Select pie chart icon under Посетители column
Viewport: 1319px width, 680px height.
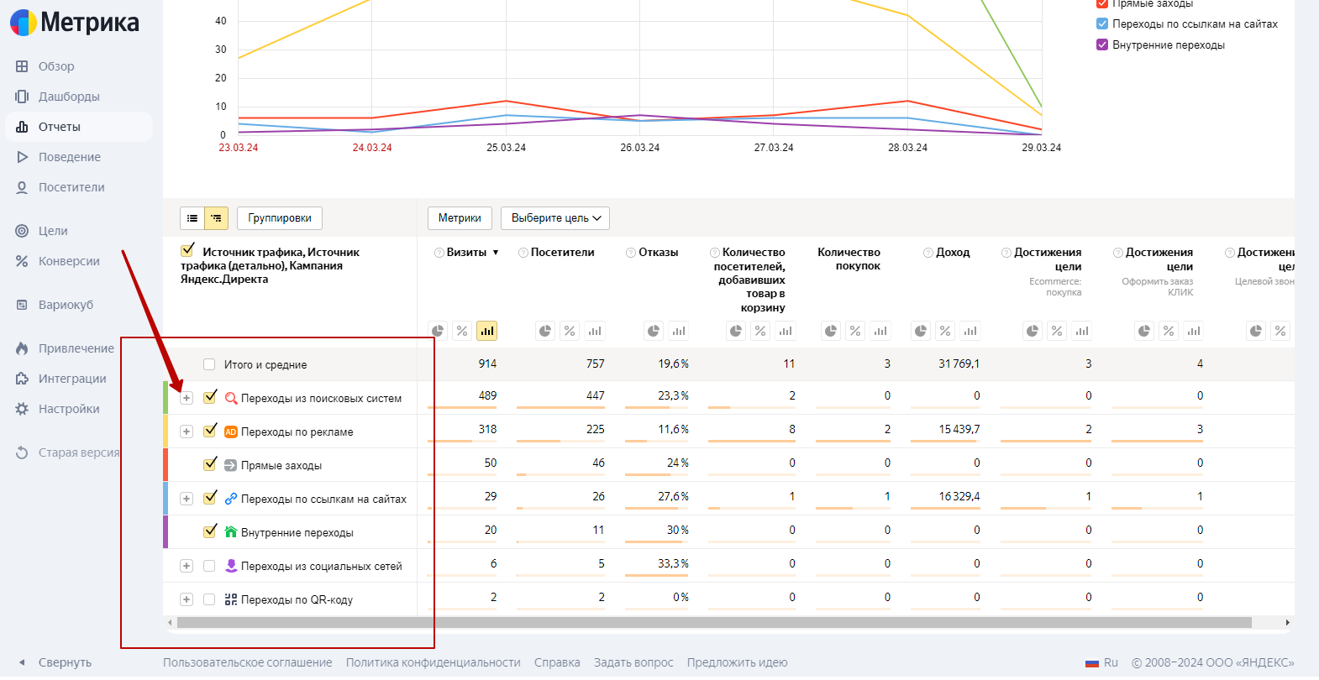pos(545,331)
